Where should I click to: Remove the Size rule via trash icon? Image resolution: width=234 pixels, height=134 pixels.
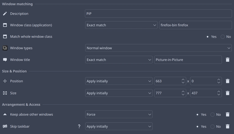click(228, 93)
